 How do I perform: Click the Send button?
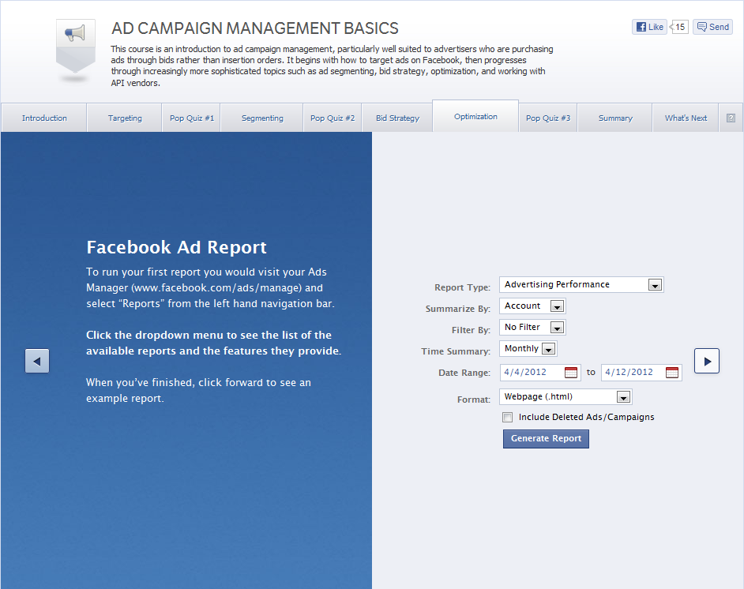click(x=712, y=27)
